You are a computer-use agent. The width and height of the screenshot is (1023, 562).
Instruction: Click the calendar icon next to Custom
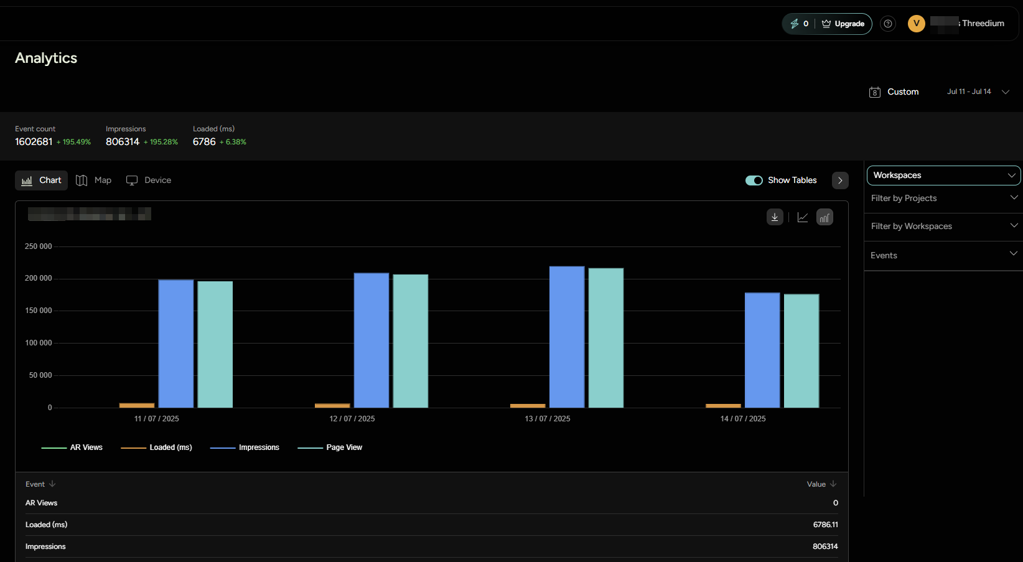[x=875, y=91]
